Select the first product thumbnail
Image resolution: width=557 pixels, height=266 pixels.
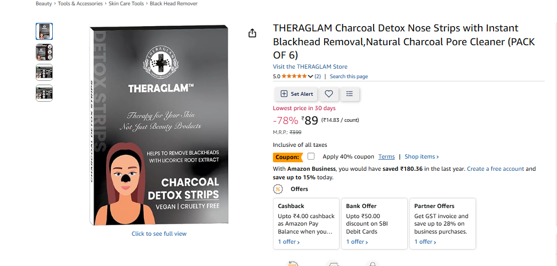44,31
